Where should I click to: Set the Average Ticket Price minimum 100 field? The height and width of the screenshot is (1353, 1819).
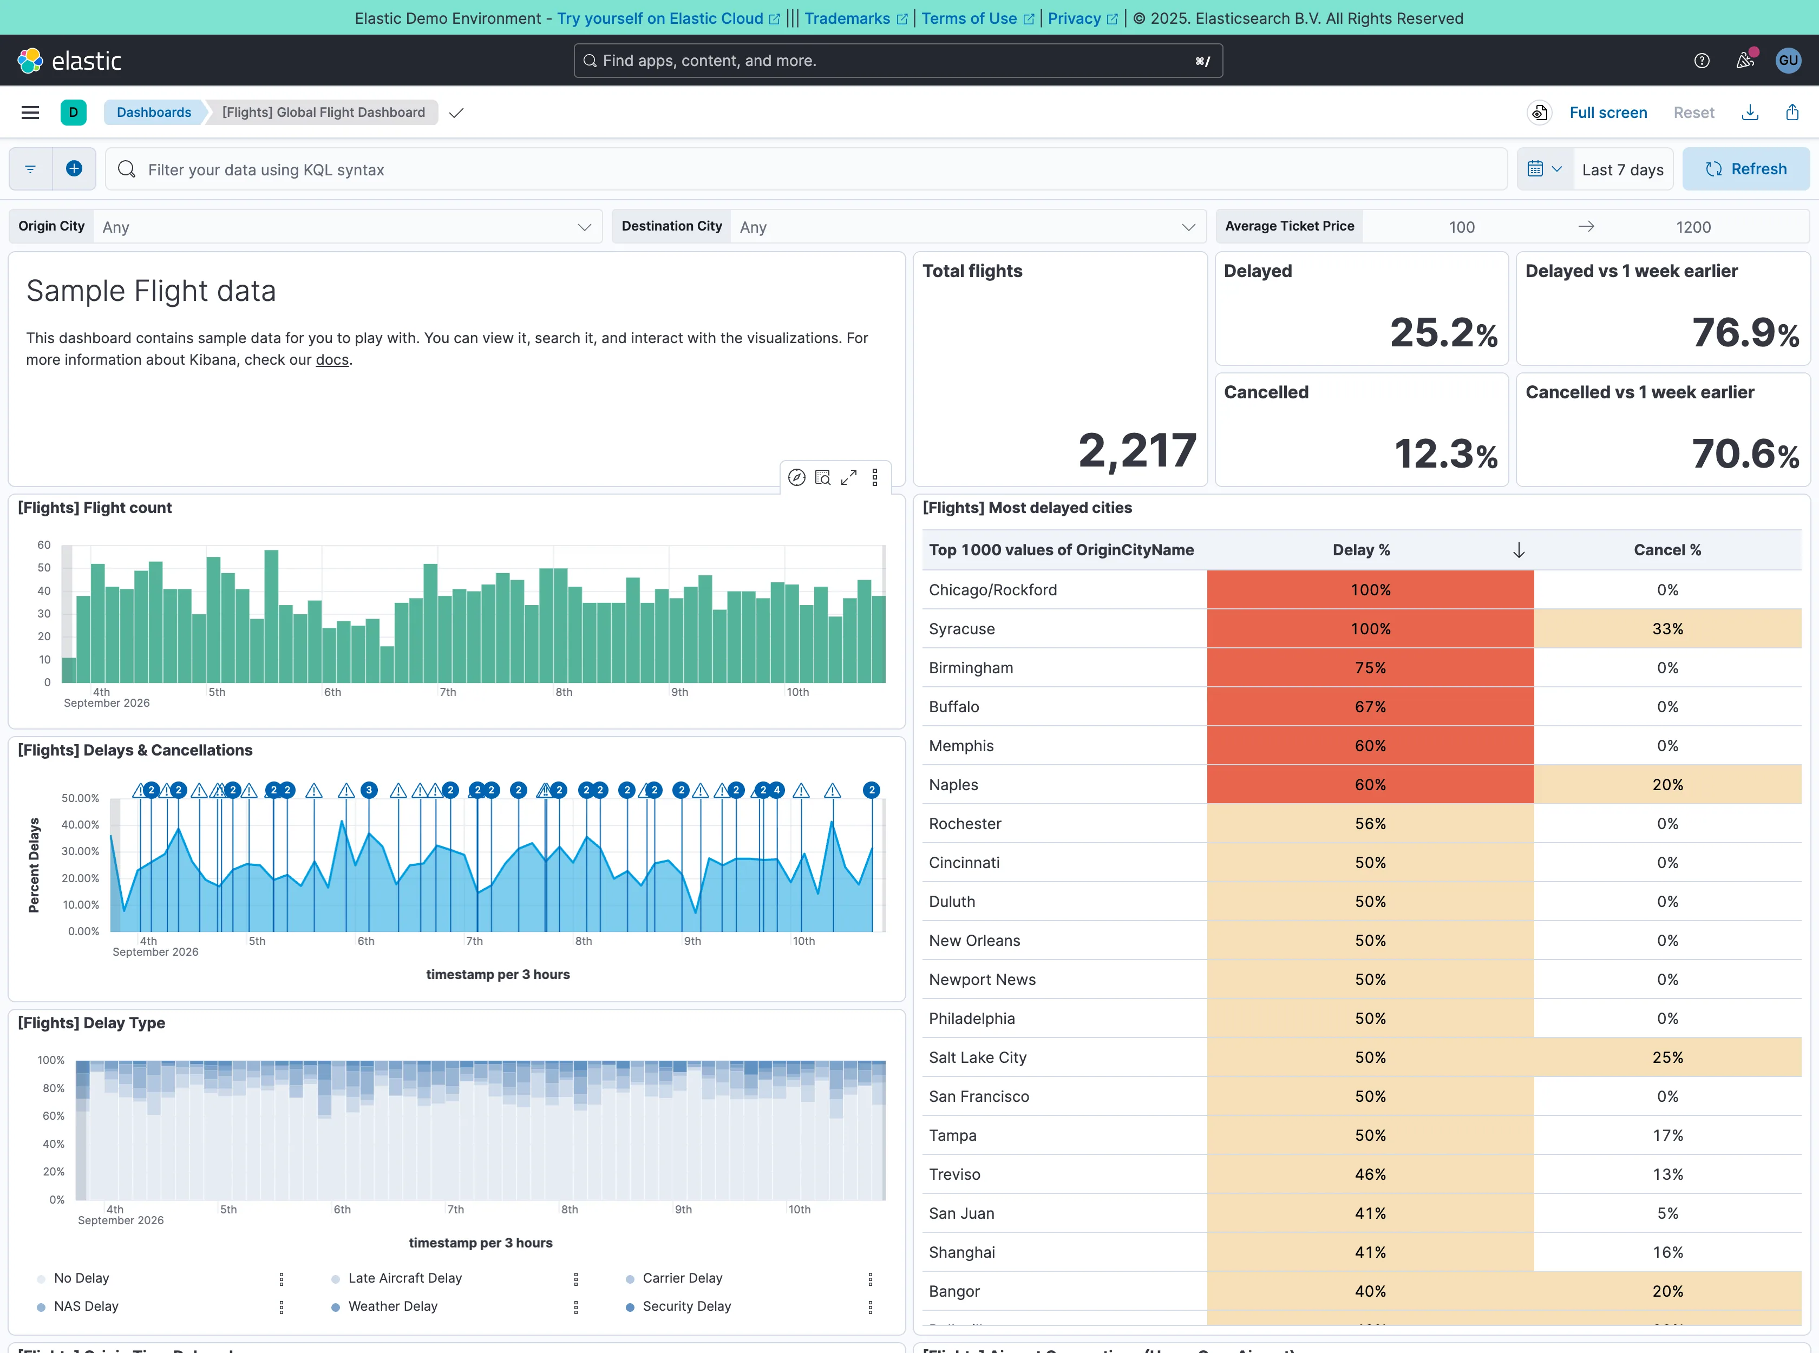point(1462,227)
